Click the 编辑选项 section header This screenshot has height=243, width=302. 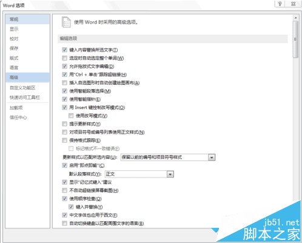click(173, 39)
